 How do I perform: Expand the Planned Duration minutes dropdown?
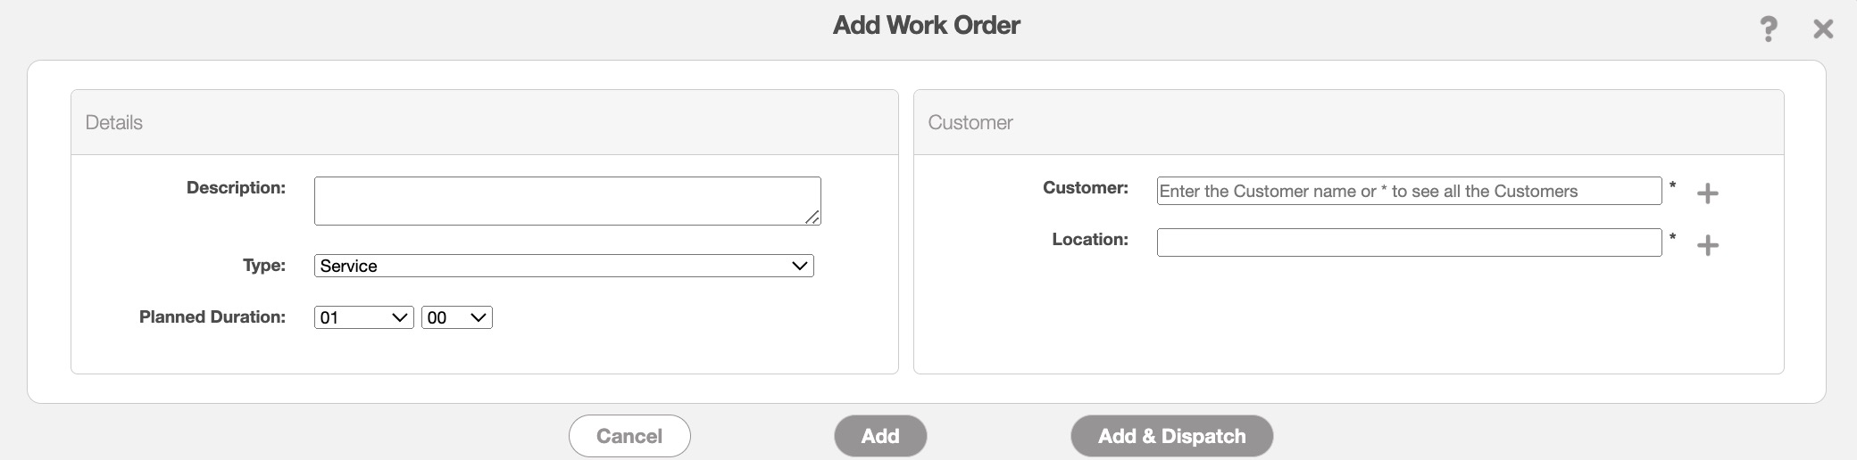coord(456,317)
